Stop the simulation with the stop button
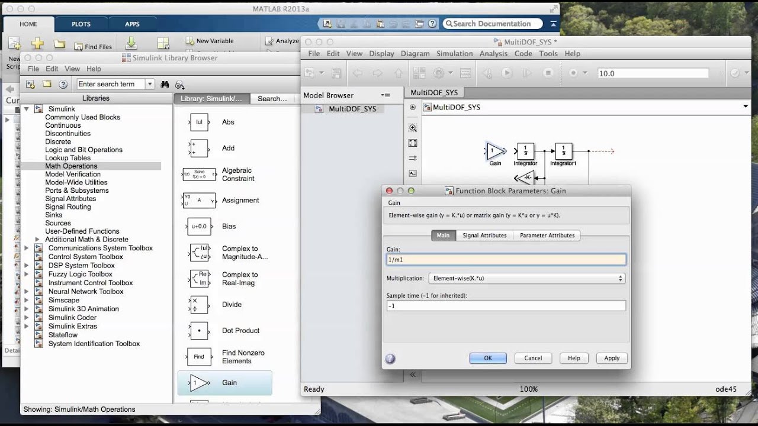This screenshot has height=426, width=758. click(x=548, y=73)
